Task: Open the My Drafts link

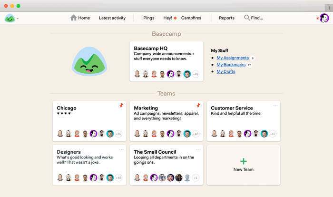Action: point(225,71)
